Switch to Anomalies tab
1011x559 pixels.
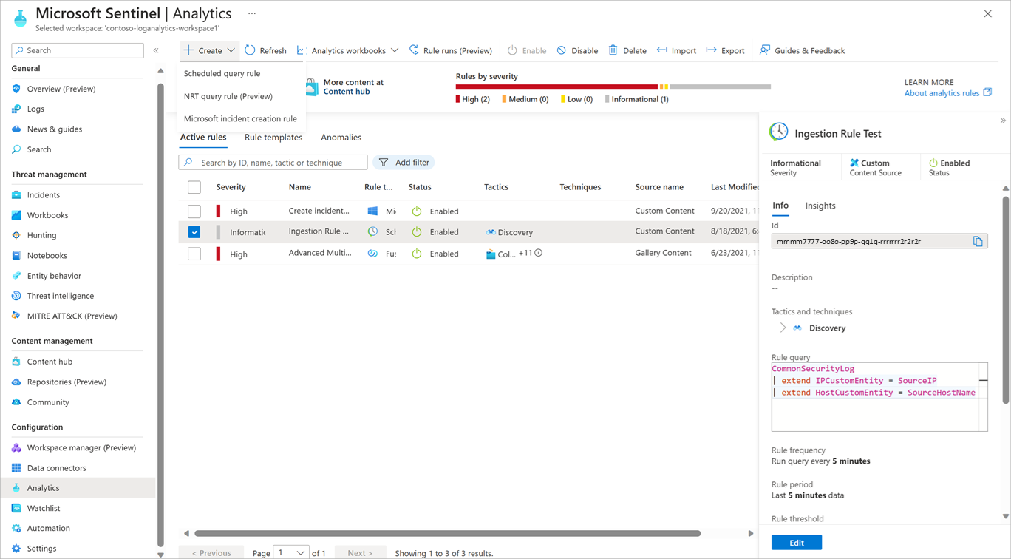[x=341, y=138]
